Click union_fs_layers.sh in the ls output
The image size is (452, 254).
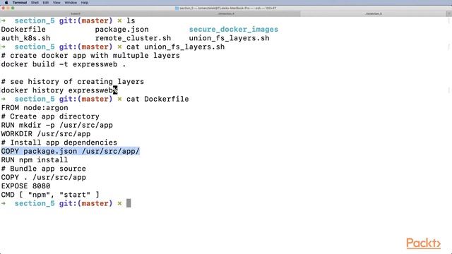coord(229,38)
